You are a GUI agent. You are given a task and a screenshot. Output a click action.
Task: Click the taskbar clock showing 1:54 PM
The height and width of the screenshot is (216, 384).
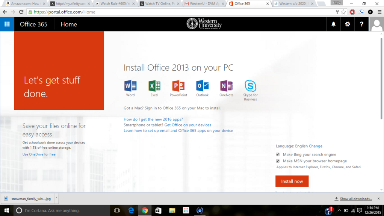pyautogui.click(x=372, y=210)
